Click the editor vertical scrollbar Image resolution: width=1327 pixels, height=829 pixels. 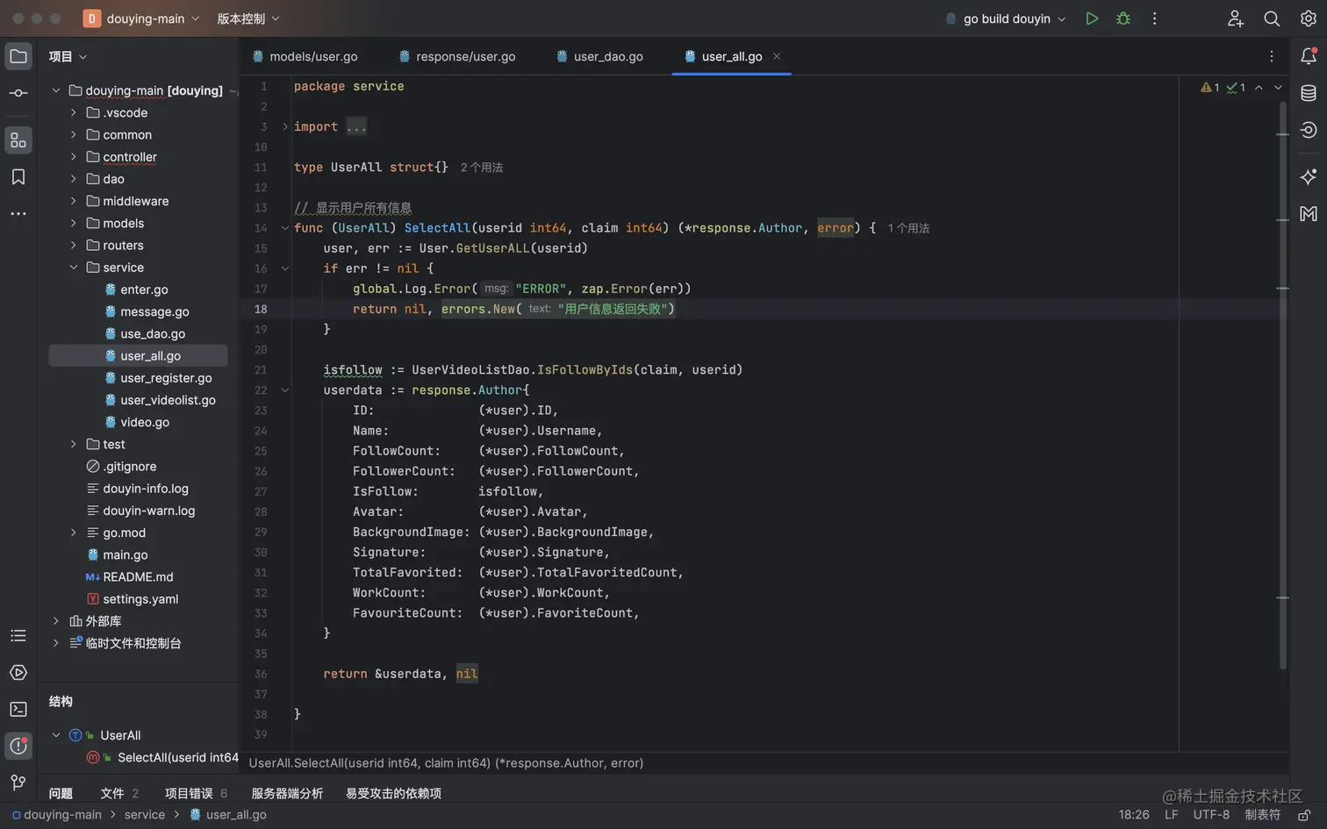click(1282, 384)
